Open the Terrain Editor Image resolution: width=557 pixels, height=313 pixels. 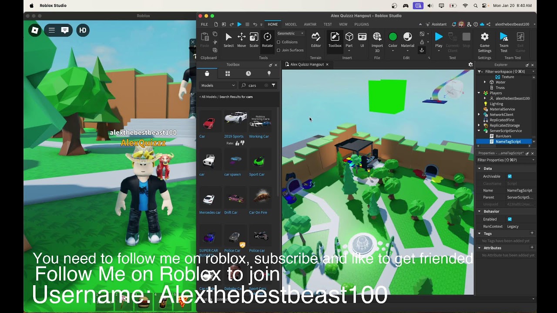(316, 40)
